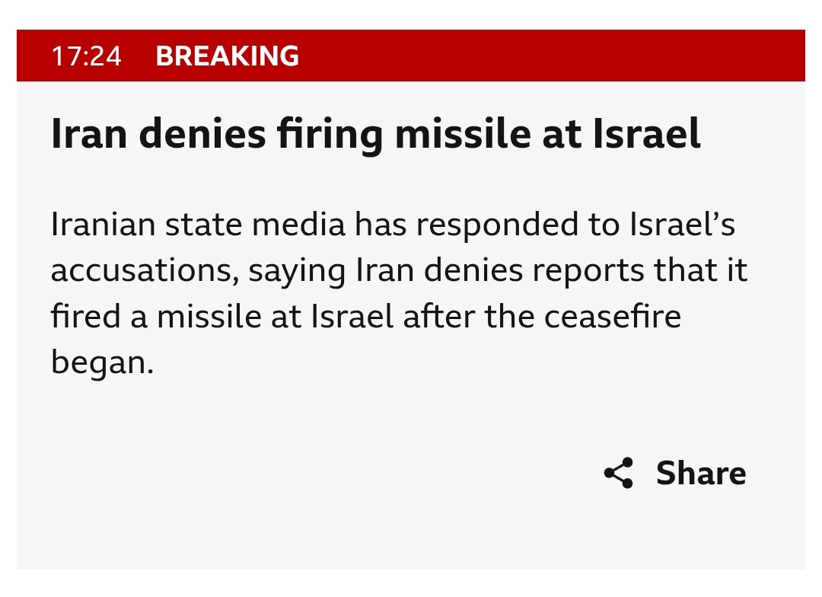
Task: Click the word "denies" in the headline
Action: click(202, 133)
